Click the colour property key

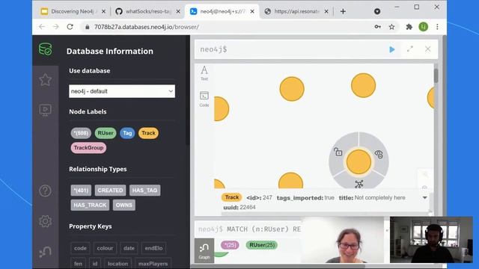(105, 248)
